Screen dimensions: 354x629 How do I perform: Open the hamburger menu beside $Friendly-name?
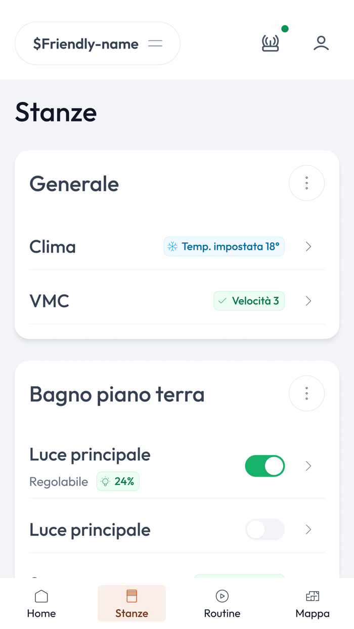pyautogui.click(x=155, y=43)
